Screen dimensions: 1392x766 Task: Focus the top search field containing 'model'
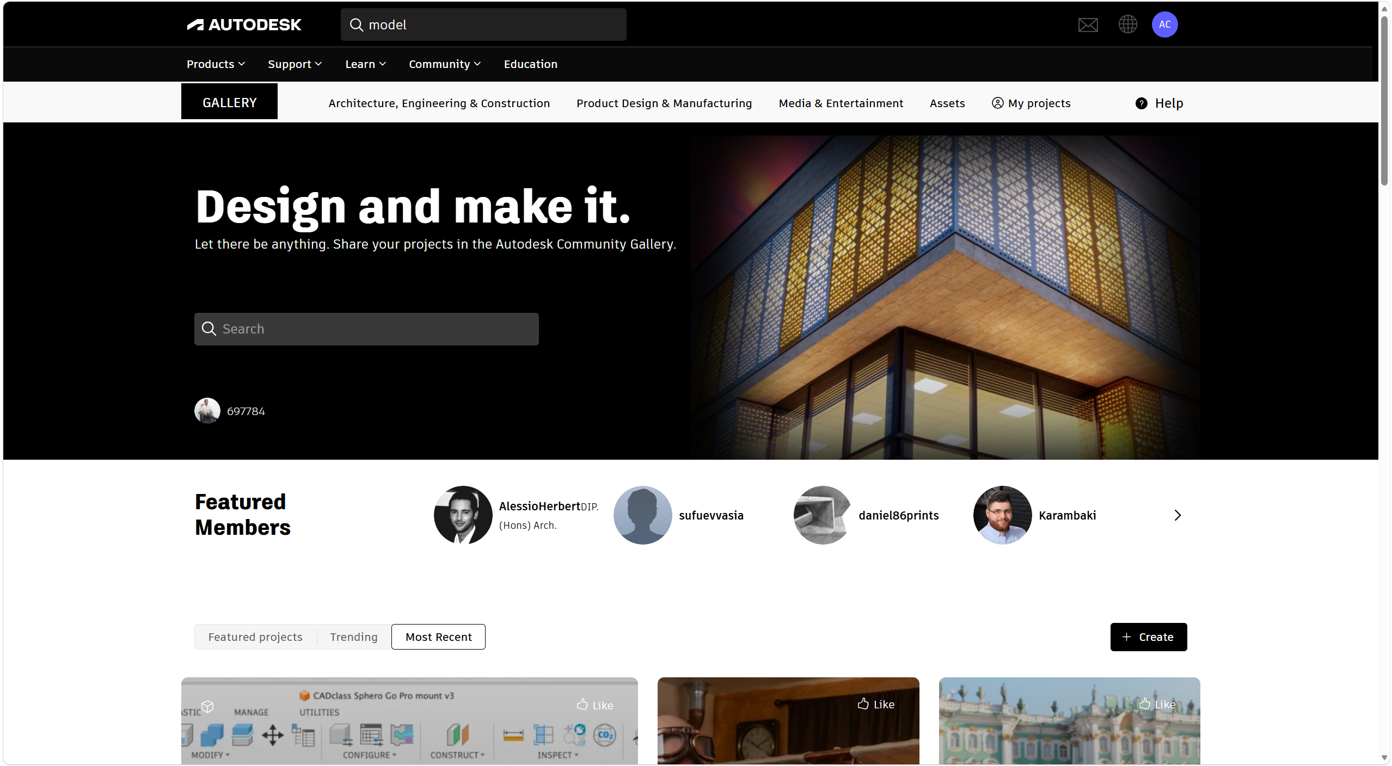coord(483,24)
